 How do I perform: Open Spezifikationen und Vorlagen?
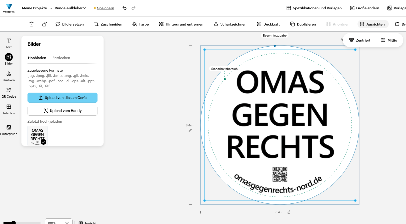click(314, 8)
